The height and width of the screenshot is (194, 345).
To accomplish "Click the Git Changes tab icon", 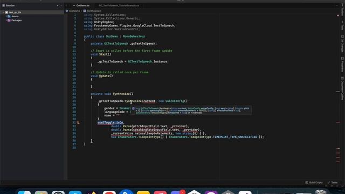I will 342,36.
